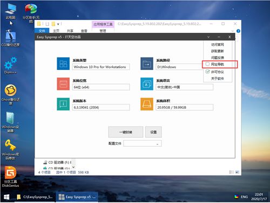Click the teal system version icon
This screenshot has width=270, height=203.
click(63, 104)
